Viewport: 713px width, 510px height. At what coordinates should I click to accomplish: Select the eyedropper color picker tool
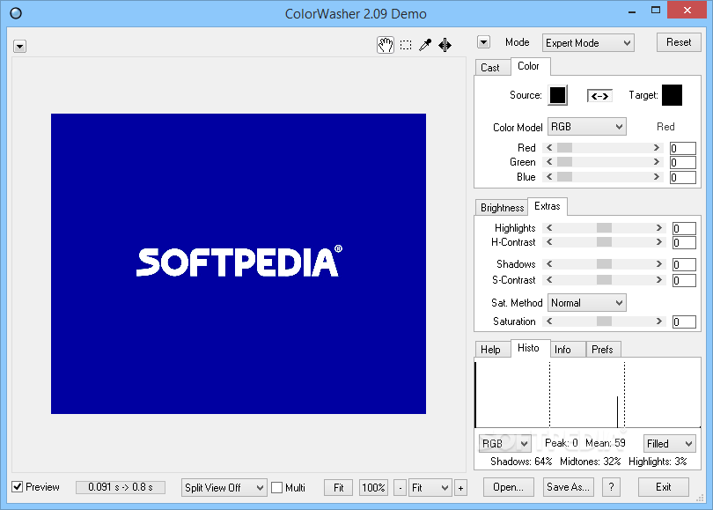point(425,45)
